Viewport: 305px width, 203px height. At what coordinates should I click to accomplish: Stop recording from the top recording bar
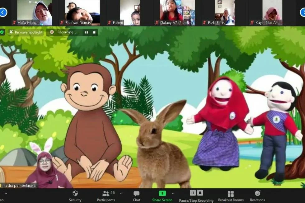click(94, 32)
